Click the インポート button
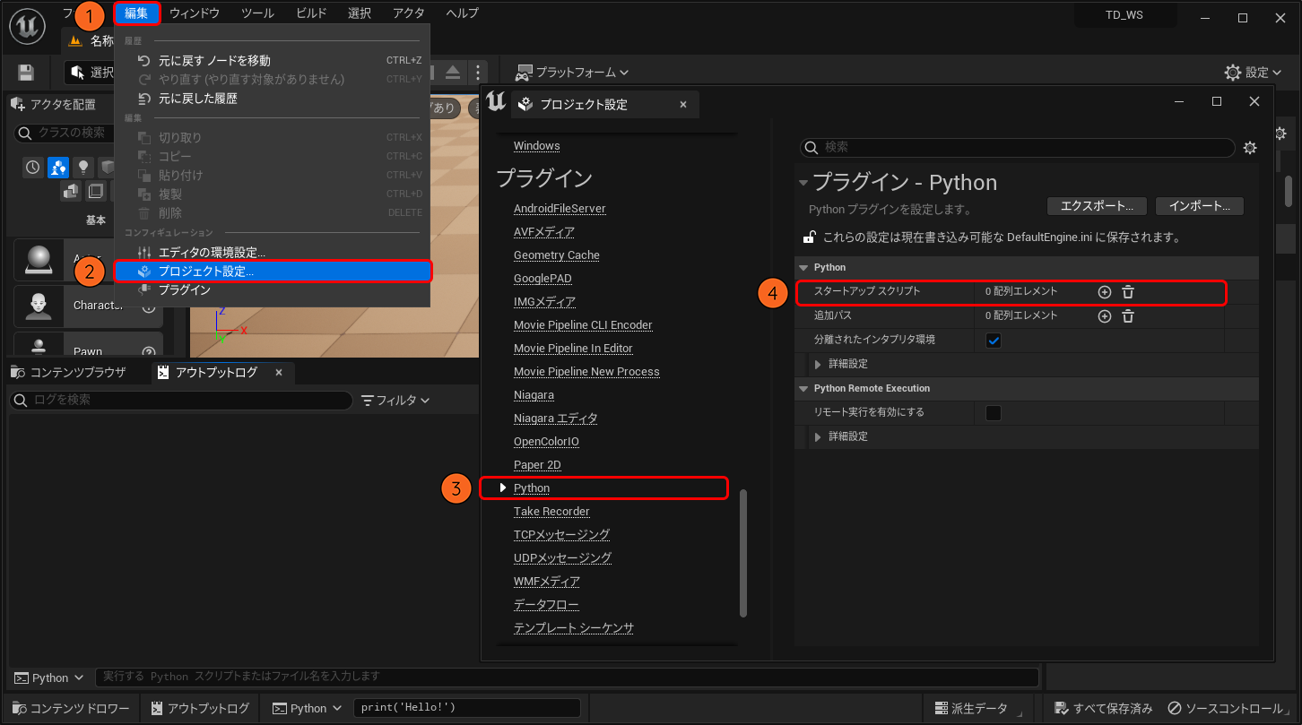This screenshot has width=1302, height=725. [1199, 206]
